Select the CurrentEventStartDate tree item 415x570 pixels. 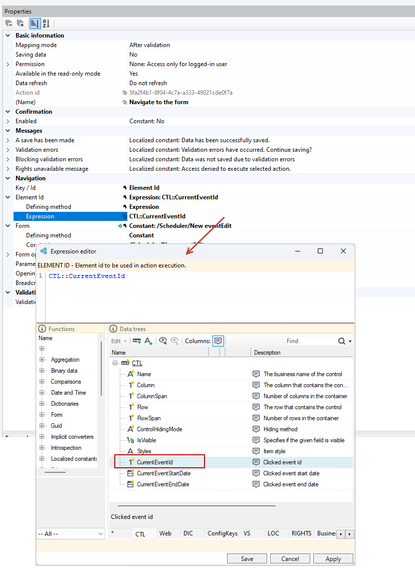point(164,473)
